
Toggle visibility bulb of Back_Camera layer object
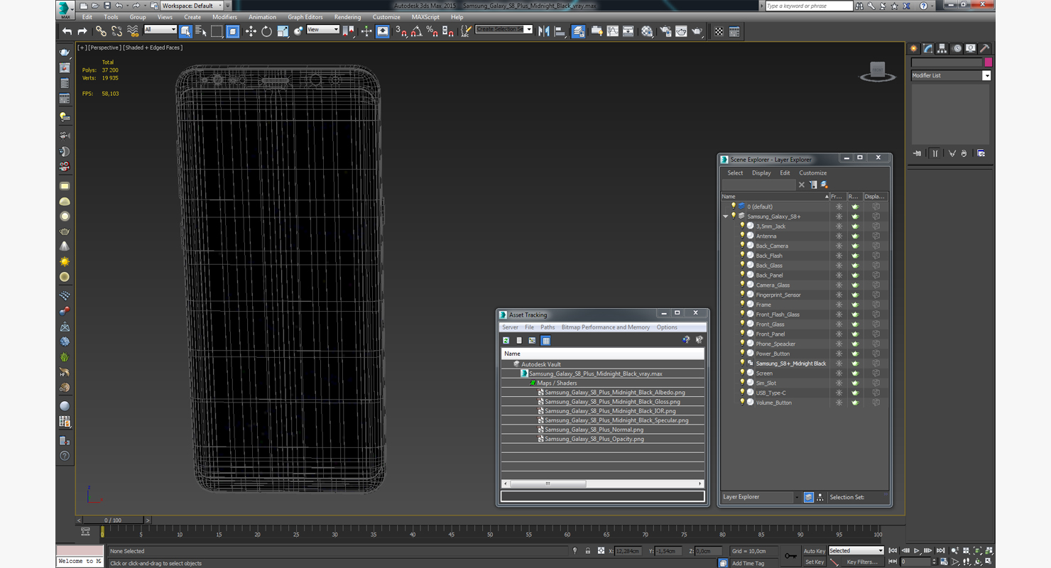743,246
